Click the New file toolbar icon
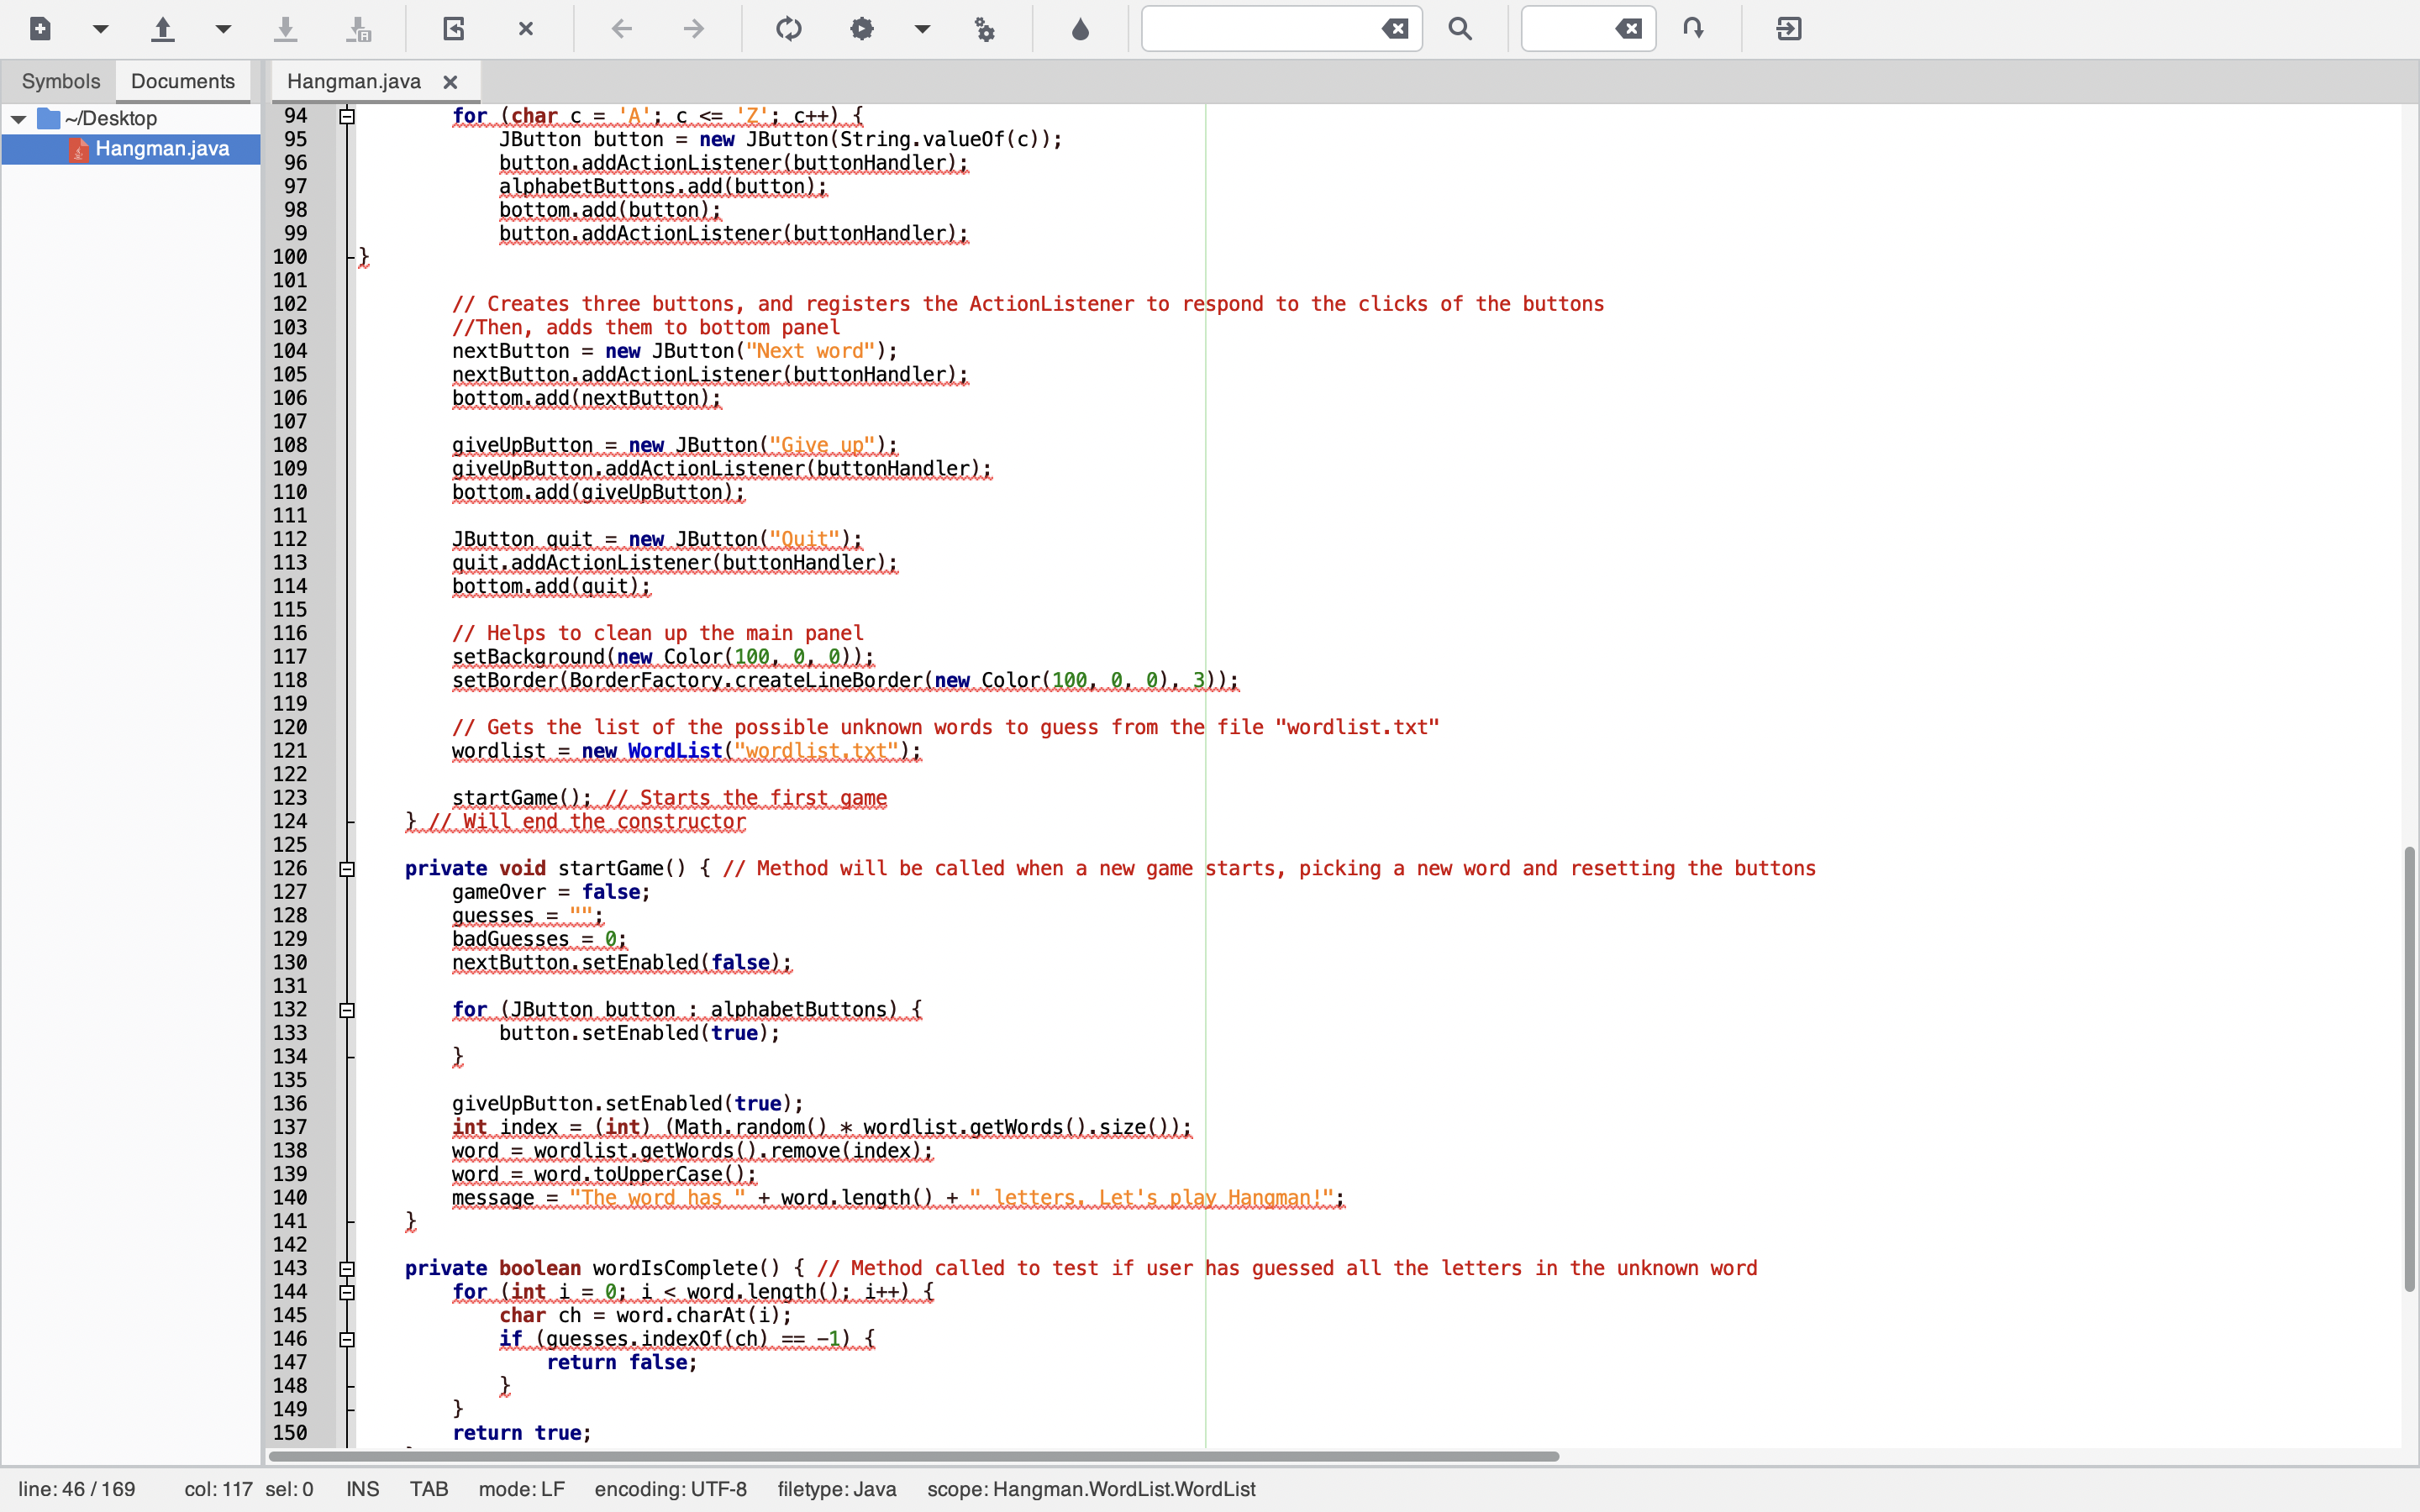 pyautogui.click(x=40, y=29)
